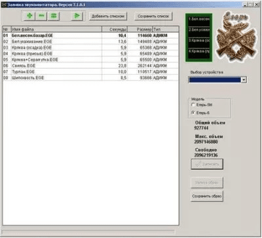Click the progress bar at the bottom
Image resolution: width=262 pixels, height=238 pixels.
[88, 231]
